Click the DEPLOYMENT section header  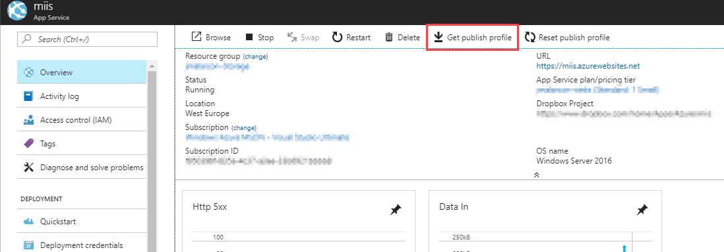(42, 199)
